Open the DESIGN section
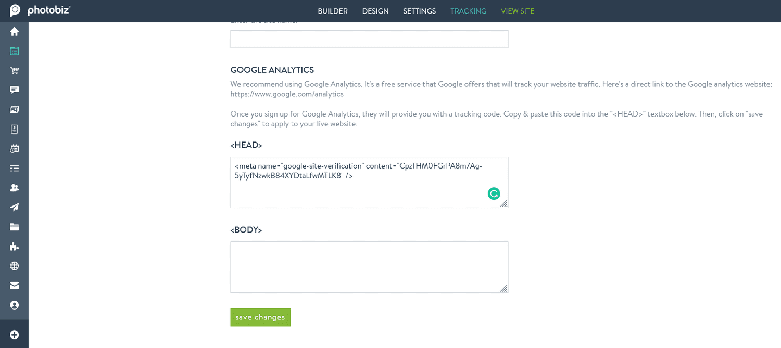Image resolution: width=781 pixels, height=348 pixels. point(375,11)
